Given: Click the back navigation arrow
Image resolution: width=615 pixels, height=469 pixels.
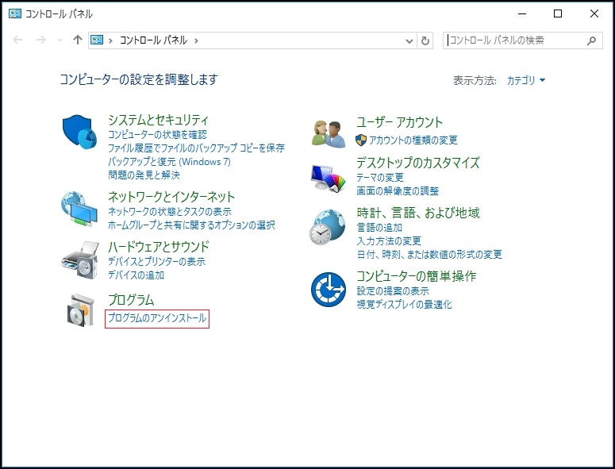Looking at the screenshot, I should click(x=17, y=40).
